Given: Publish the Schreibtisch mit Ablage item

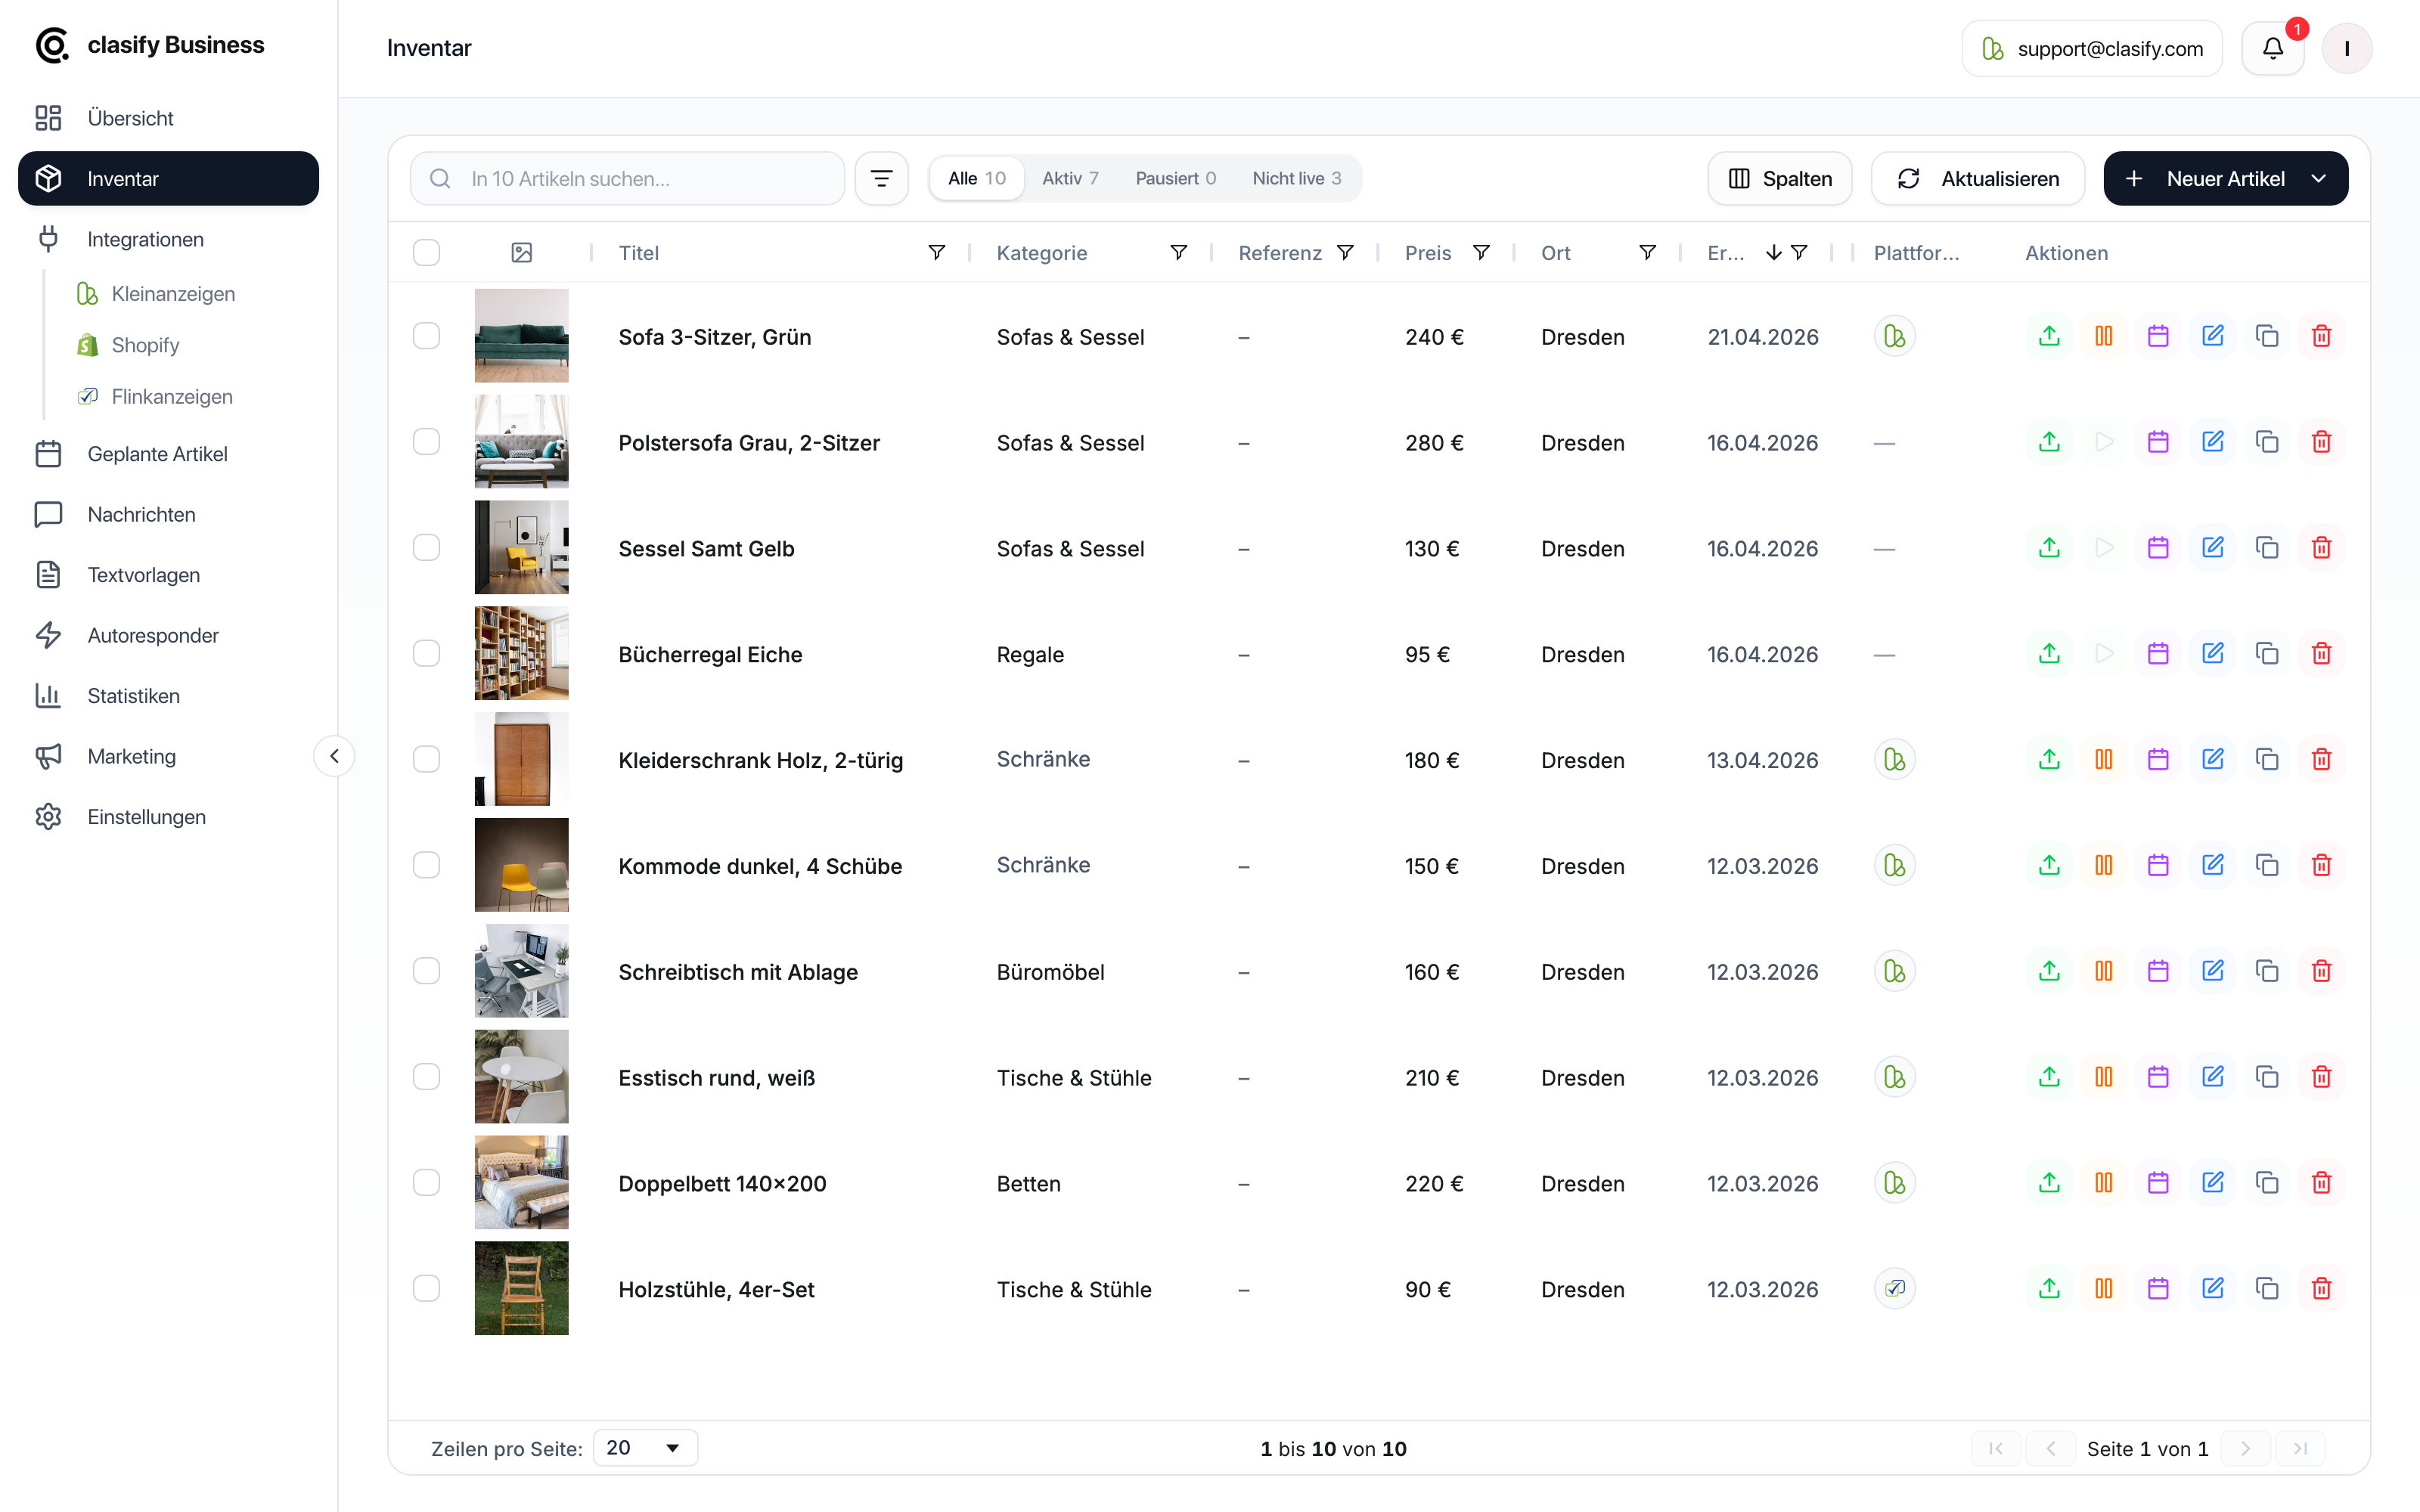Looking at the screenshot, I should 2049,971.
